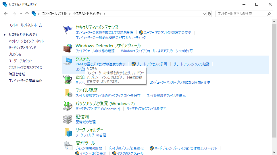The height and width of the screenshot is (155, 277).
Task: Click the control panel icon in address bar
Action: 34,13
